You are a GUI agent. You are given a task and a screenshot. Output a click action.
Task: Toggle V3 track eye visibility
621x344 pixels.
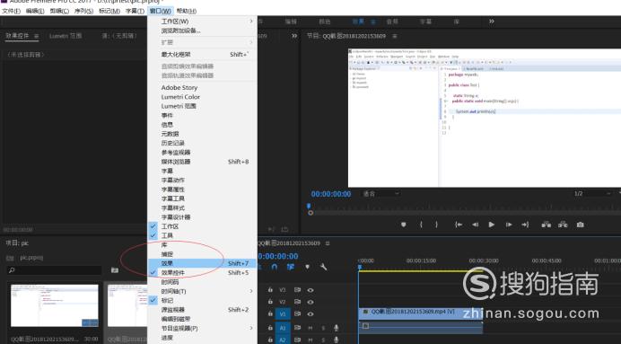pyautogui.click(x=310, y=290)
